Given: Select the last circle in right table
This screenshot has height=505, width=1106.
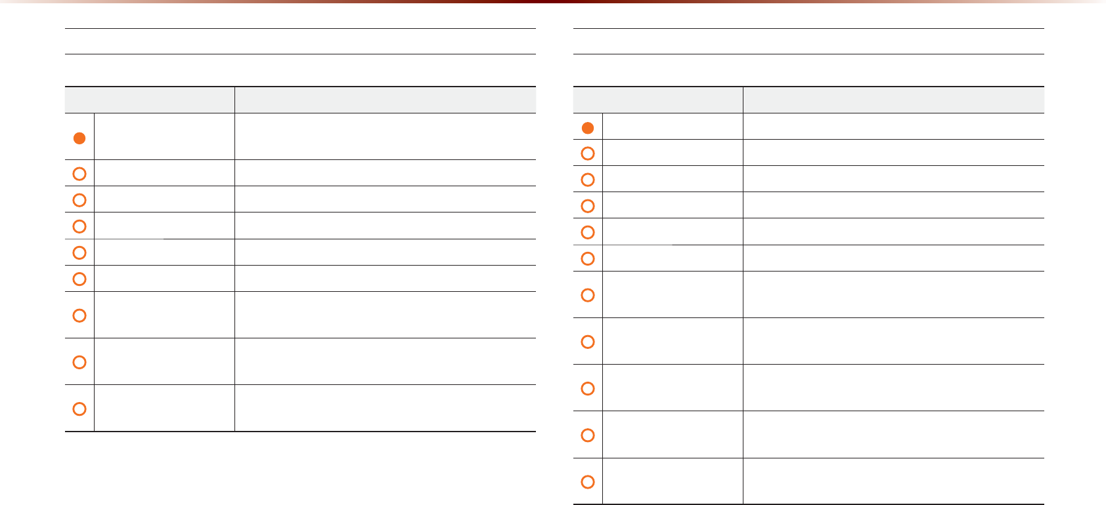Looking at the screenshot, I should pyautogui.click(x=588, y=481).
